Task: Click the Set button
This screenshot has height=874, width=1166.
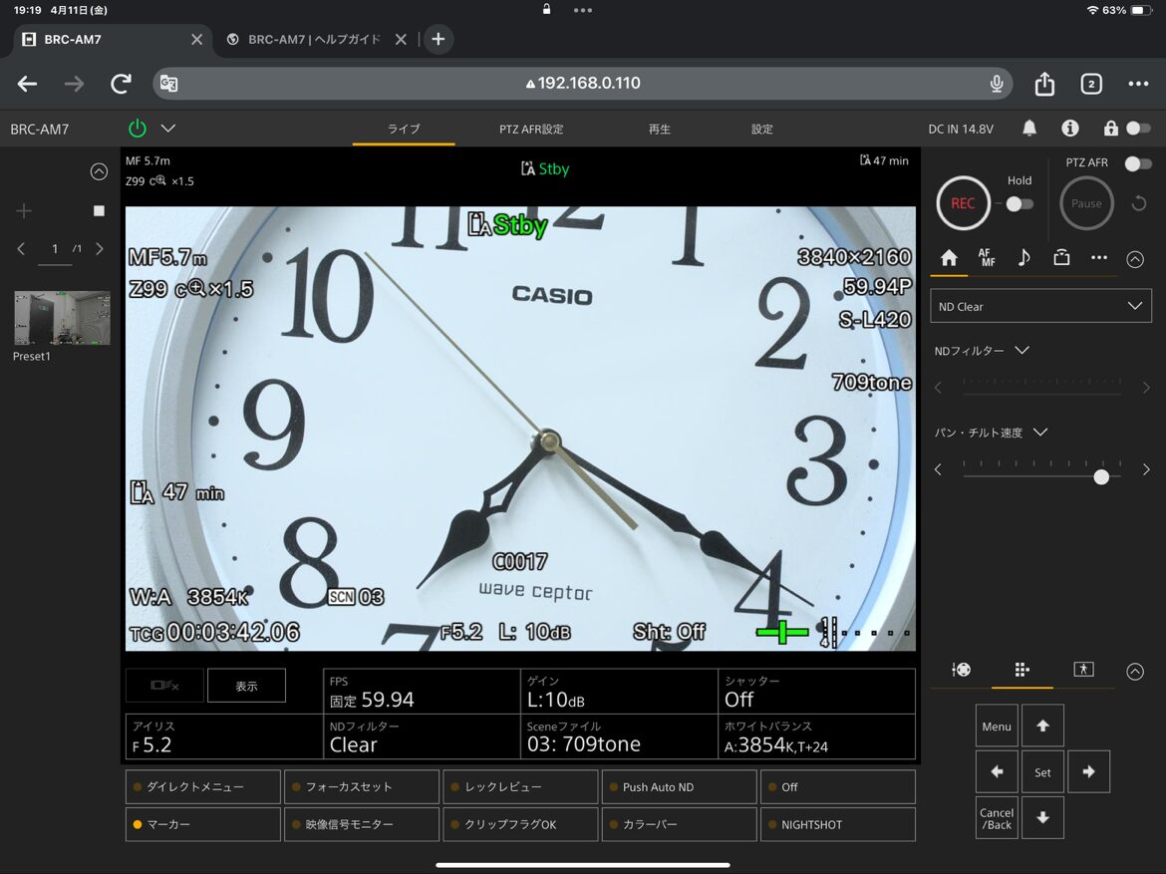Action: (x=1042, y=772)
